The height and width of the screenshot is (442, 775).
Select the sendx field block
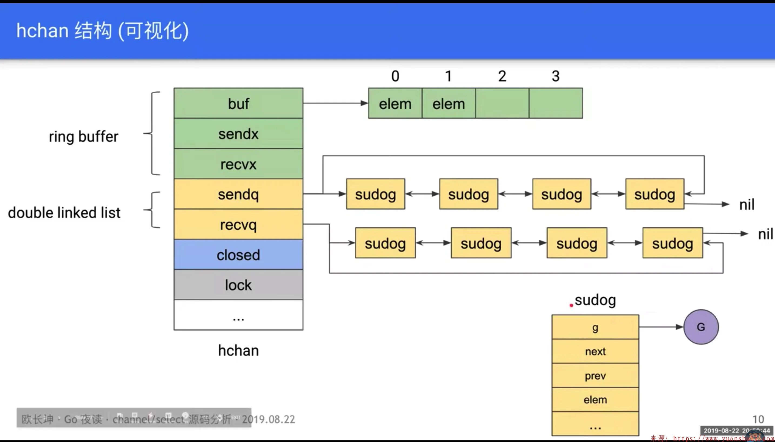point(238,134)
